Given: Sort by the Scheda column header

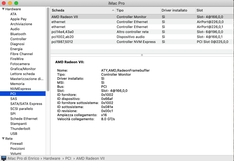Looking at the screenshot, I should pyautogui.click(x=83, y=10).
